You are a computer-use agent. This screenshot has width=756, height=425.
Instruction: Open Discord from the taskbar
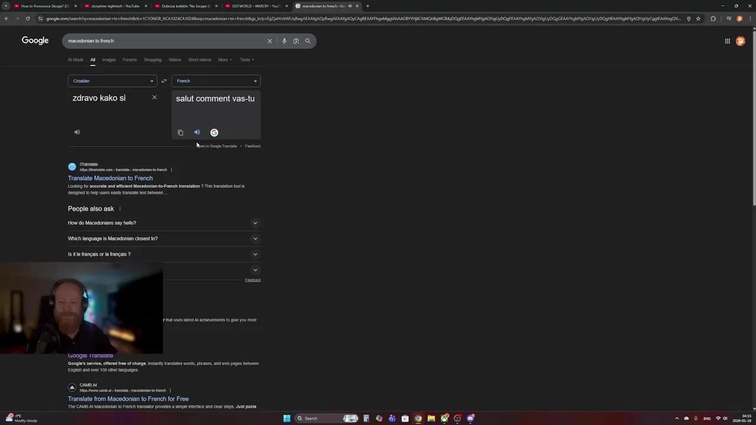471,419
